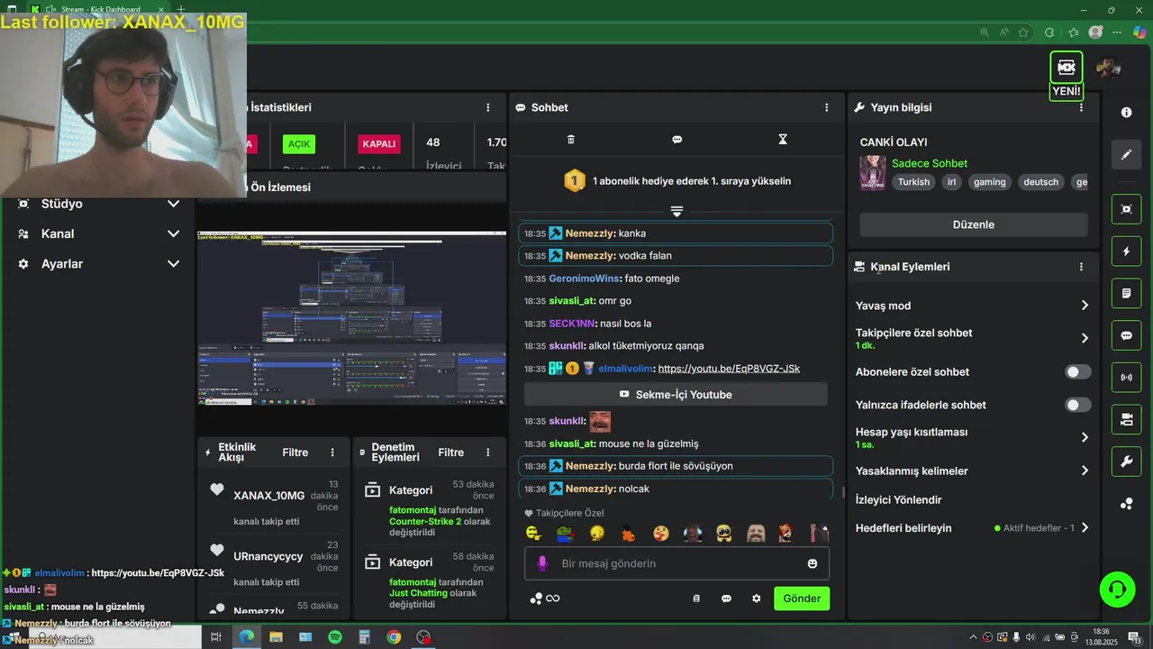
Task: Click the wrench tools sidebar icon
Action: (x=1126, y=462)
